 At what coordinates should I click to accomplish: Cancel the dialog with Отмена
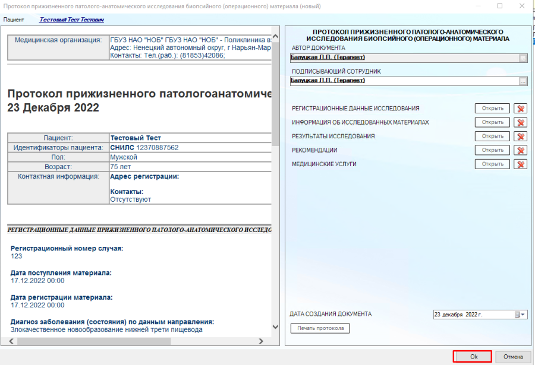[513, 357]
